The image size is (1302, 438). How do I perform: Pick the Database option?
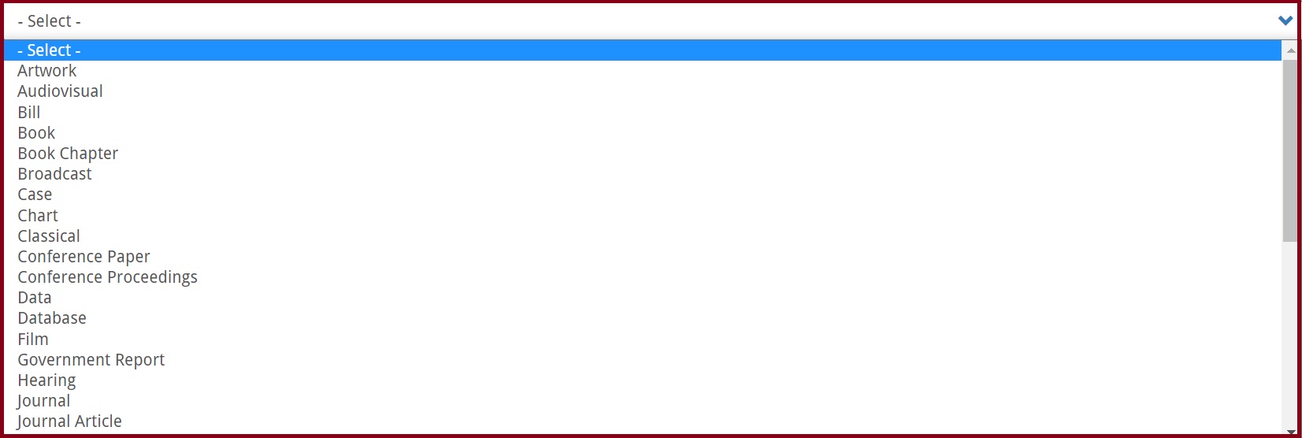[643, 317]
